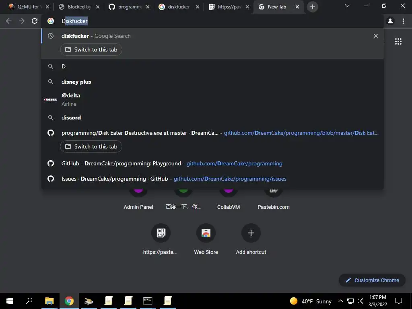Open the taskbar search magnifier
Viewport: 412px width, 309px height.
(x=29, y=301)
